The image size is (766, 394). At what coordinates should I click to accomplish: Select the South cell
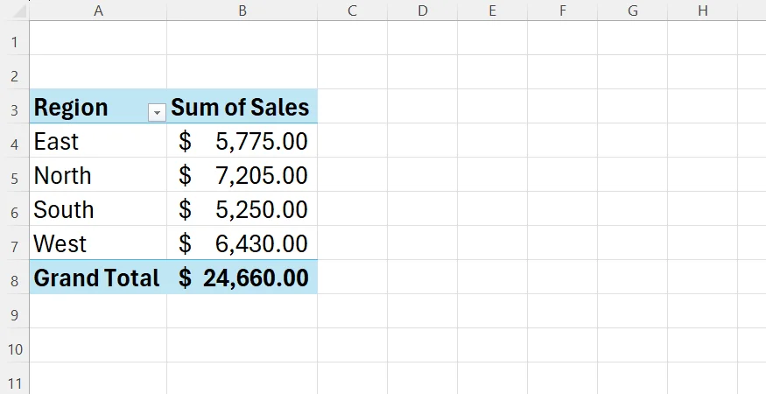(x=98, y=208)
